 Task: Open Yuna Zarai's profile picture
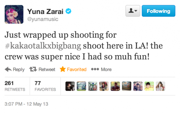[x=14, y=14]
